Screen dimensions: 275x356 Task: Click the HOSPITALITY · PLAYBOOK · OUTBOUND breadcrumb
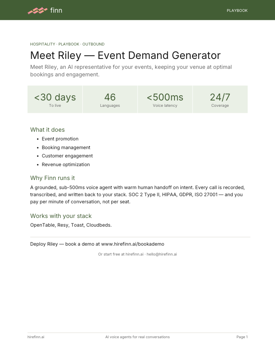(x=67, y=44)
